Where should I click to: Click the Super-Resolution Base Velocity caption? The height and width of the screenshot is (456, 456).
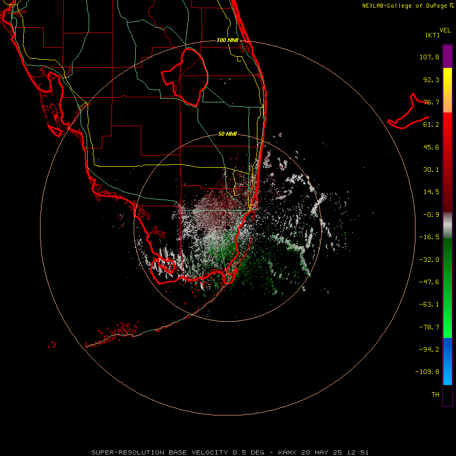tap(230, 452)
